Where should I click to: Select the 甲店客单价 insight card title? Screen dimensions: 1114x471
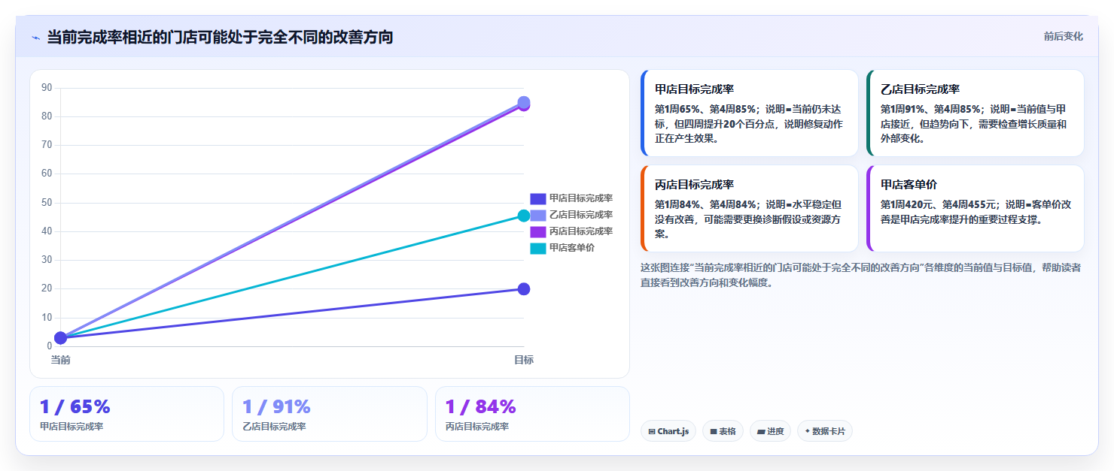point(909,184)
